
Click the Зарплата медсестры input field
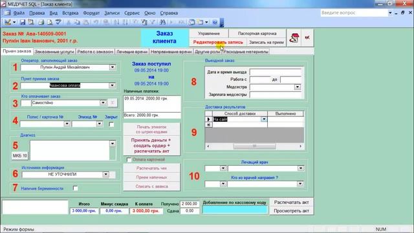point(276,94)
